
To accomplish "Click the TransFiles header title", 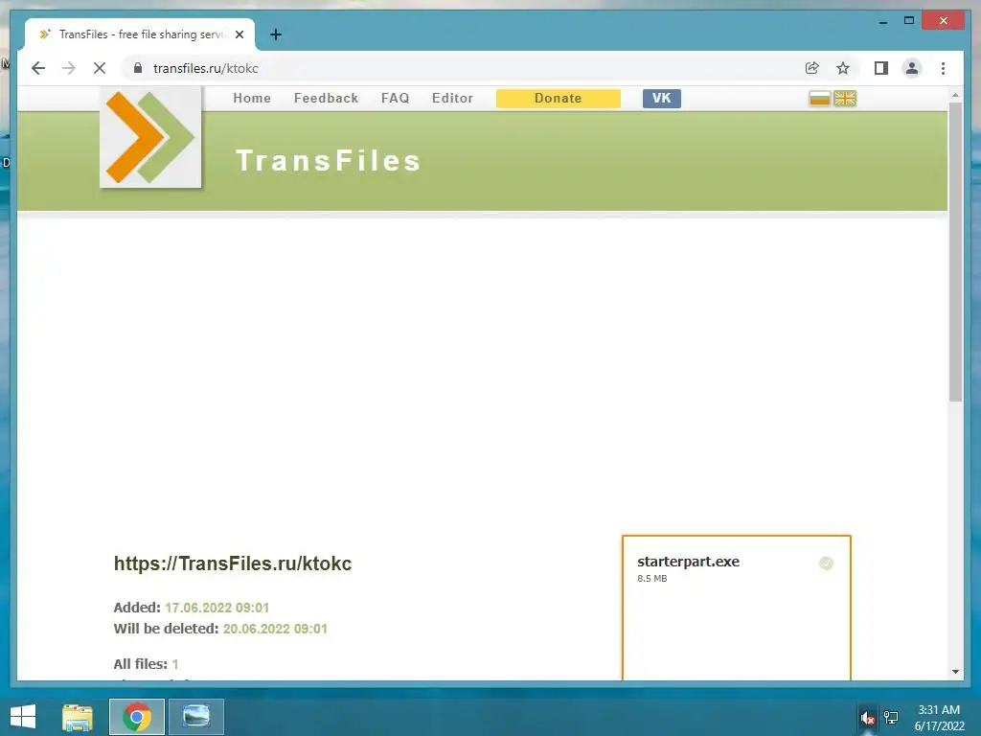I will (328, 161).
